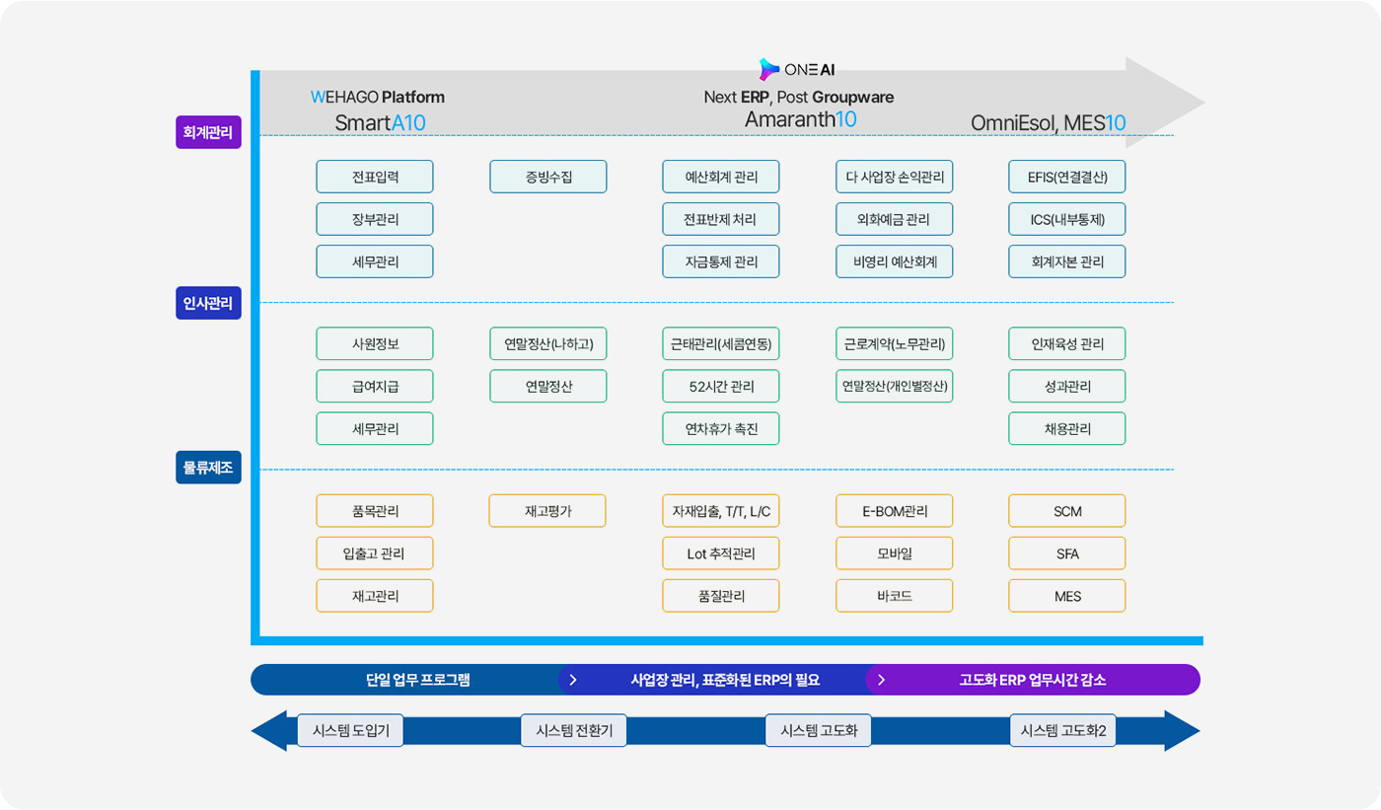Image resolution: width=1381 pixels, height=810 pixels.
Task: Open the 회계자본 관리 box
Action: click(x=1067, y=261)
